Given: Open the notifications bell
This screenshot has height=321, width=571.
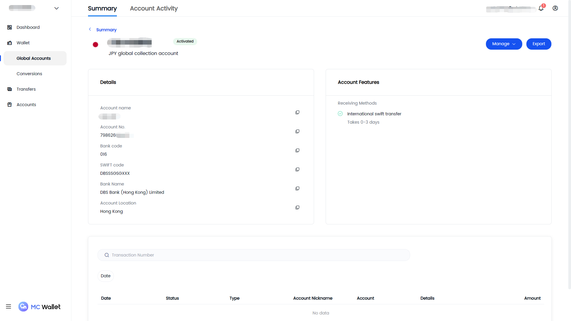Looking at the screenshot, I should pyautogui.click(x=541, y=8).
